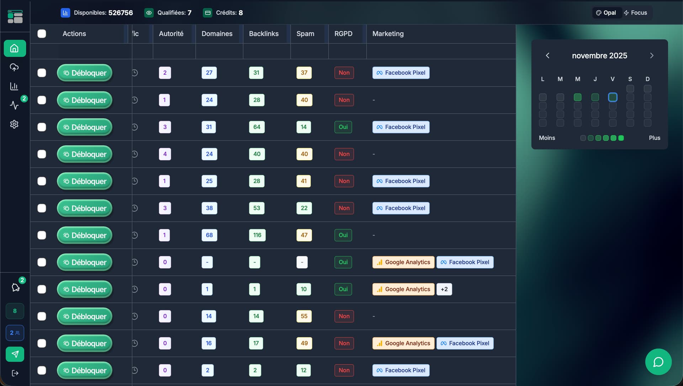683x386 pixels.
Task: Open the home dashboard icon in sidebar
Action: pos(15,48)
